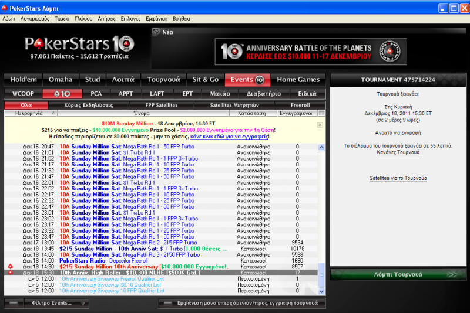
Task: Expand the Φίλτρο Events dropdown
Action: (x=56, y=303)
